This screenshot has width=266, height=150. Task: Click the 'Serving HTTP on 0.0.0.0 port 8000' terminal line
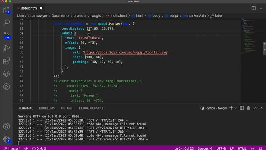point(52,117)
